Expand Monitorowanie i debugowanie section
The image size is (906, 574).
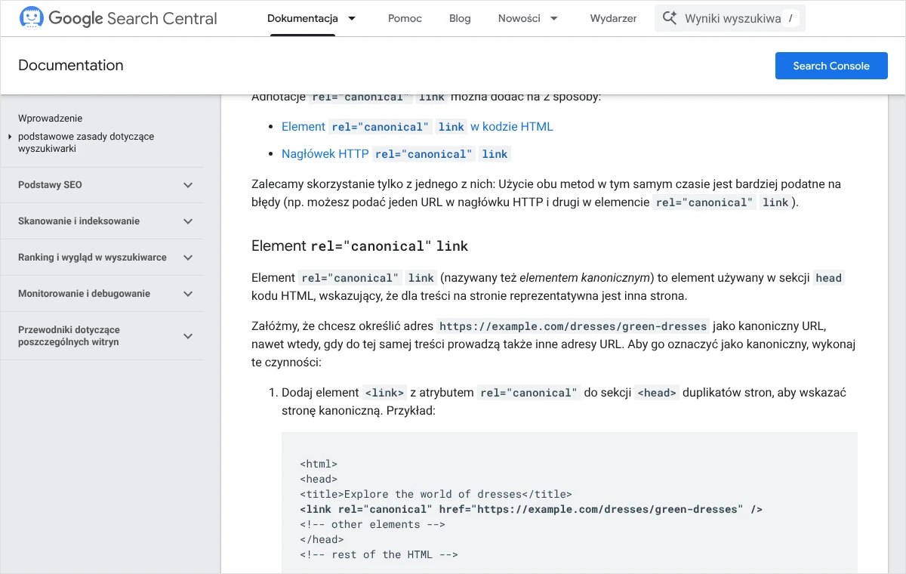pyautogui.click(x=188, y=294)
